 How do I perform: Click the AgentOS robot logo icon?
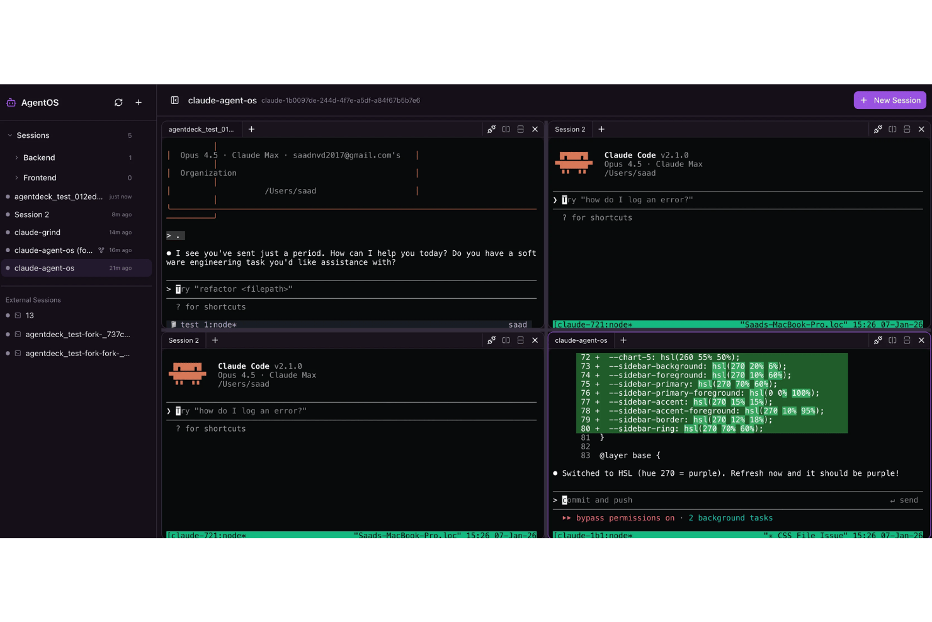click(11, 102)
